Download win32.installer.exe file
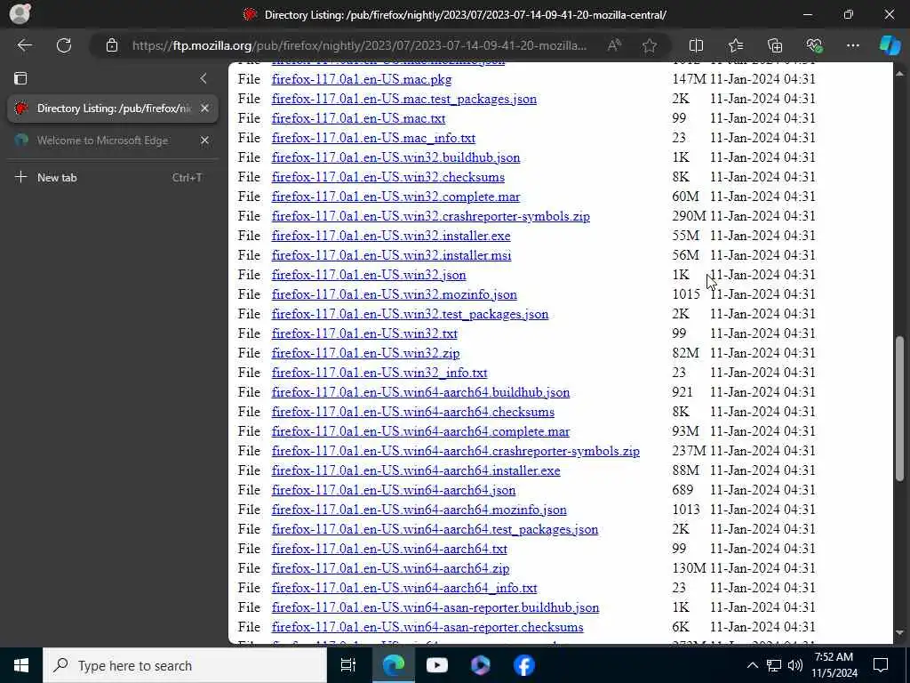The image size is (910, 683). [391, 236]
